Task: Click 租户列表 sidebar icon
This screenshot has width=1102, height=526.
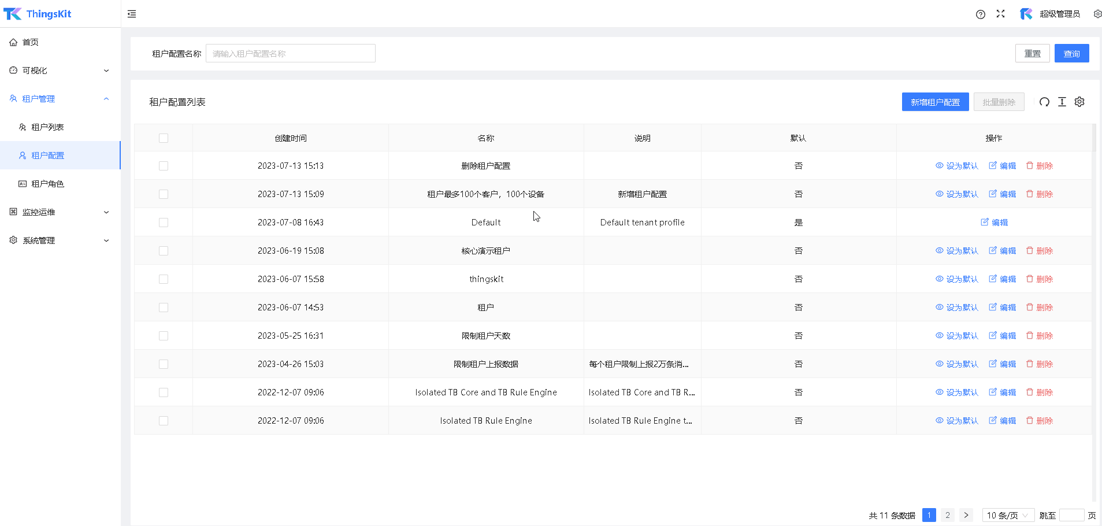Action: pyautogui.click(x=23, y=127)
